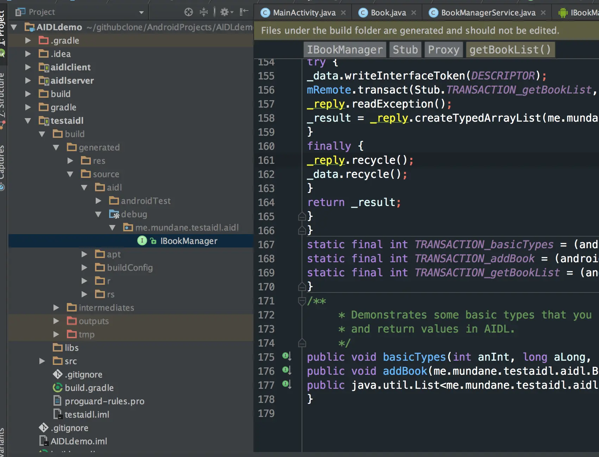The width and height of the screenshot is (599, 457).
Task: Close the Book.java tab
Action: [414, 13]
